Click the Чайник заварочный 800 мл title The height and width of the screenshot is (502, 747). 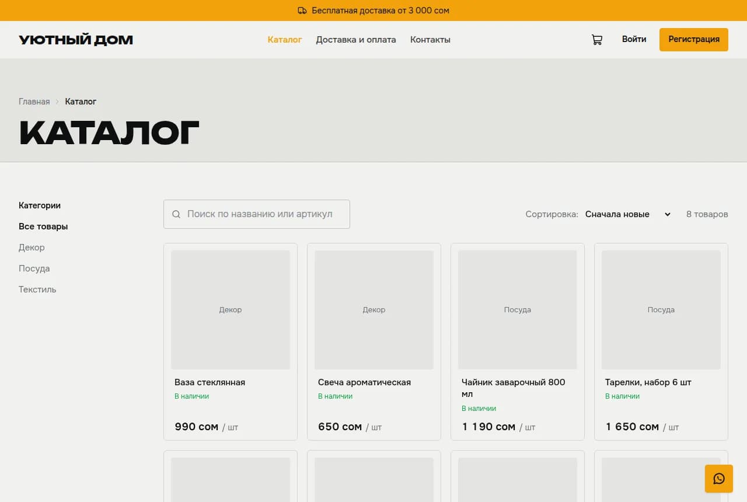(x=514, y=388)
